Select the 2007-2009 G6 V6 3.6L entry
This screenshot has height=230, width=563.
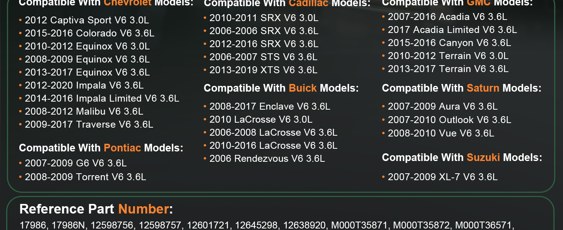(x=76, y=163)
